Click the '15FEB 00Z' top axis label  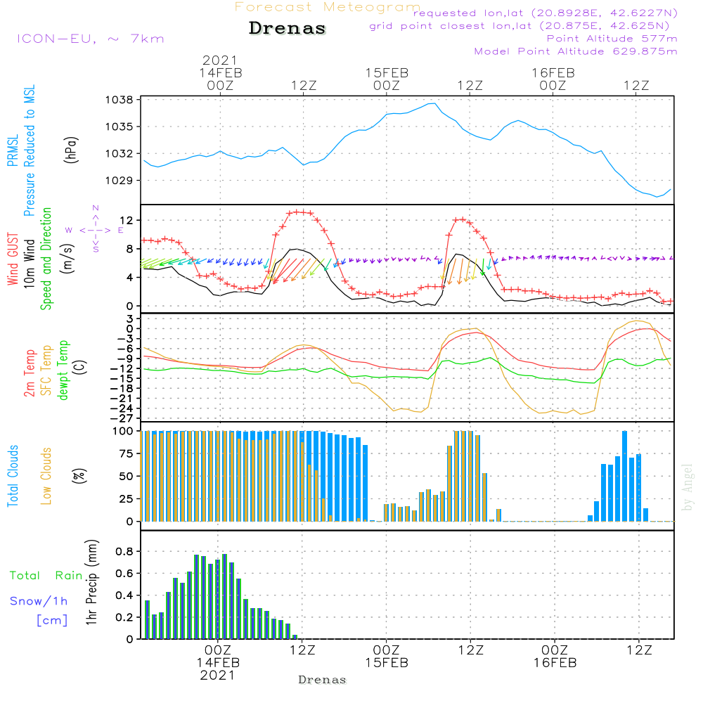pyautogui.click(x=387, y=79)
